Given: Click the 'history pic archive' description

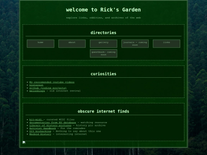Looking at the screenshot, I should (x=91, y=126).
